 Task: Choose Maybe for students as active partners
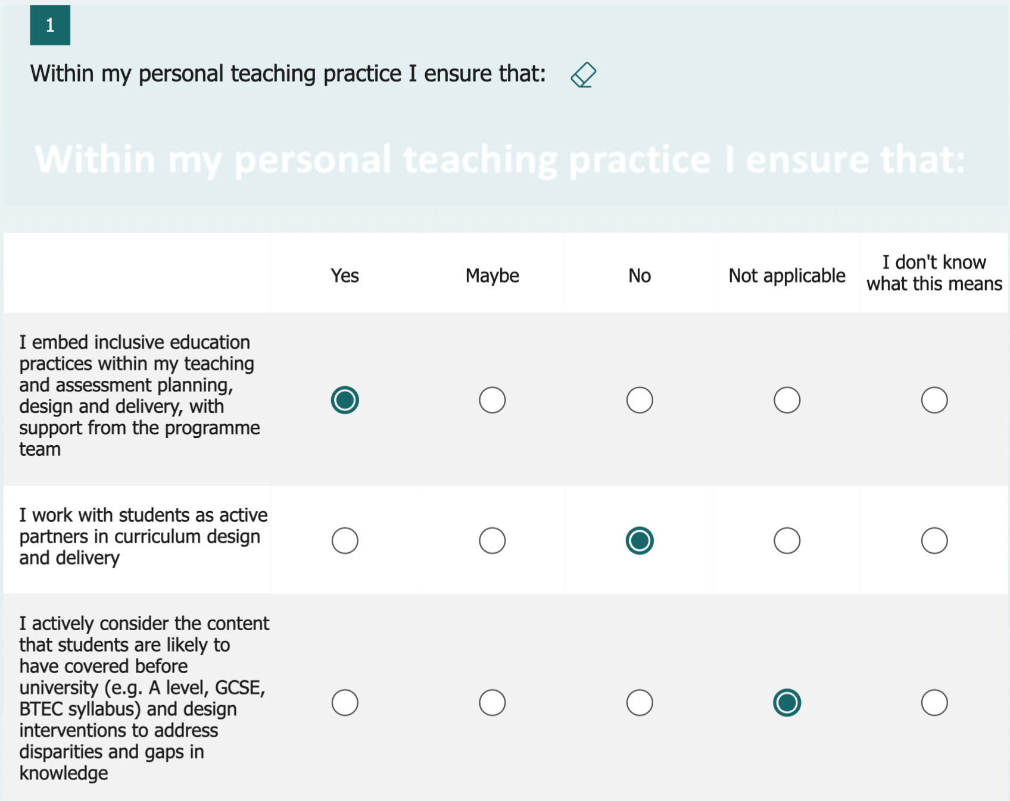pos(492,540)
